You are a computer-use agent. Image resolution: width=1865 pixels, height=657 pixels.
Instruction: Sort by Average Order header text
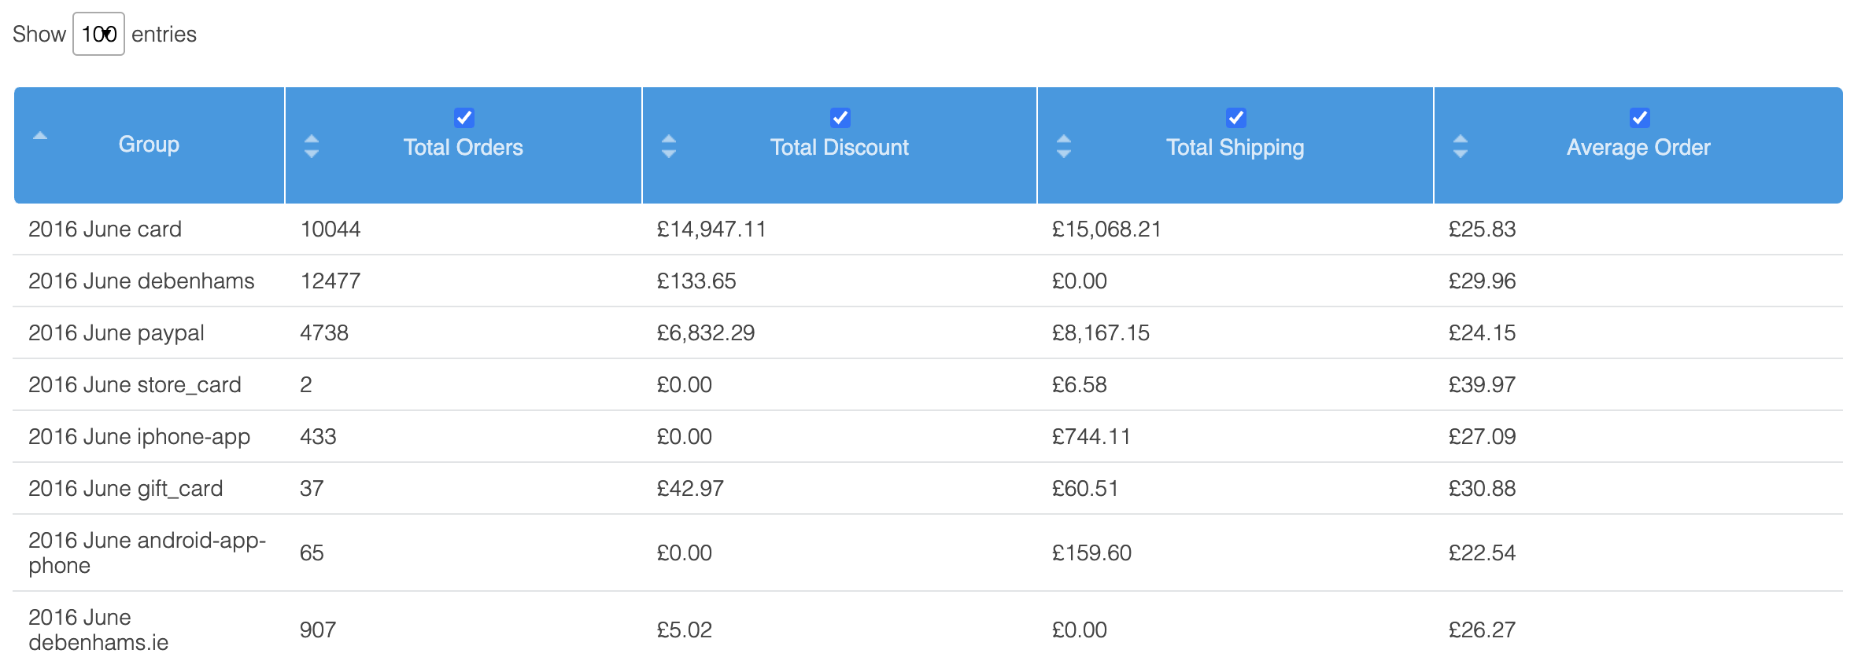pyautogui.click(x=1638, y=148)
